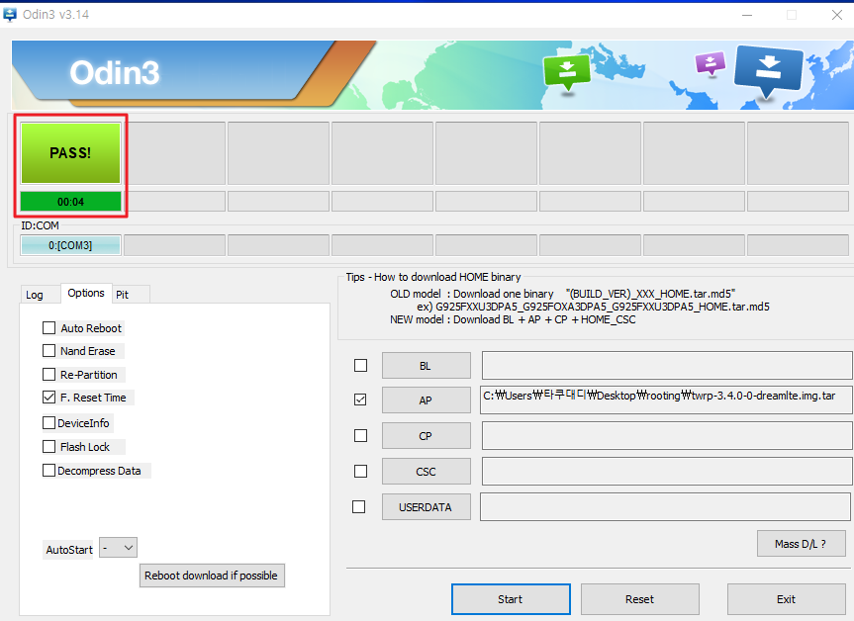The image size is (854, 621).
Task: Enable the CSC file checkbox
Action: pyautogui.click(x=360, y=471)
